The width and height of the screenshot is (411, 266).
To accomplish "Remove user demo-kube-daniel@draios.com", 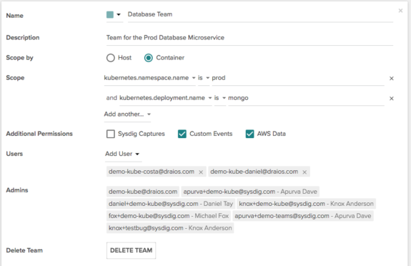I will [x=304, y=172].
